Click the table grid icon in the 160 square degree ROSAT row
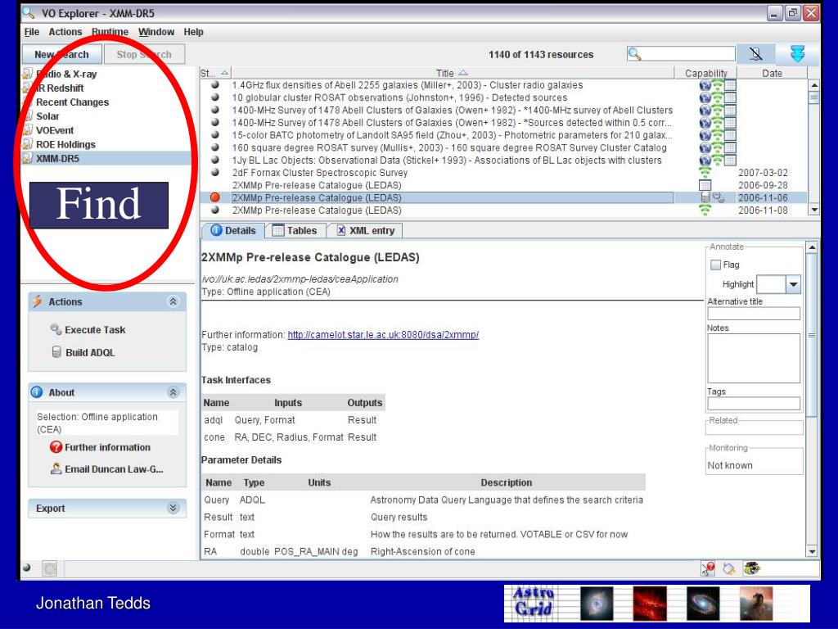 pos(730,147)
